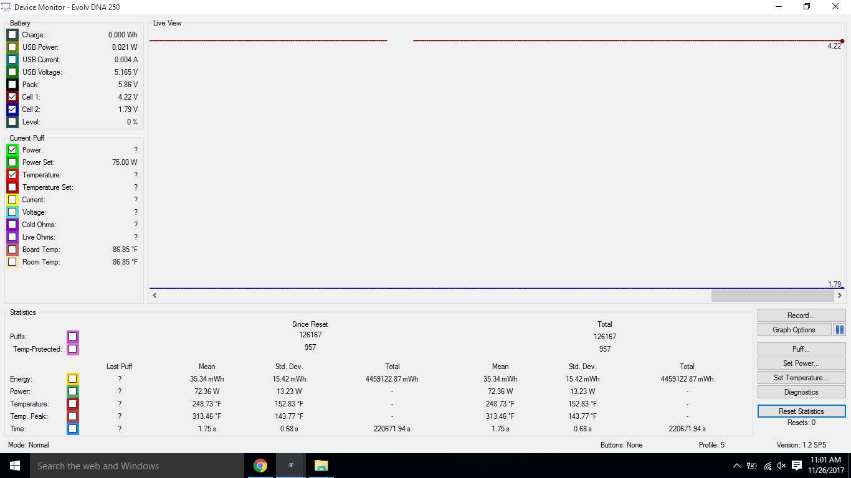Open the Graph Options menu
Screen dimensions: 851x478
pos(794,330)
